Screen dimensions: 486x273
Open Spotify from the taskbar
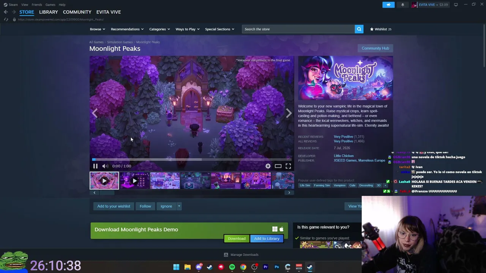click(x=232, y=267)
